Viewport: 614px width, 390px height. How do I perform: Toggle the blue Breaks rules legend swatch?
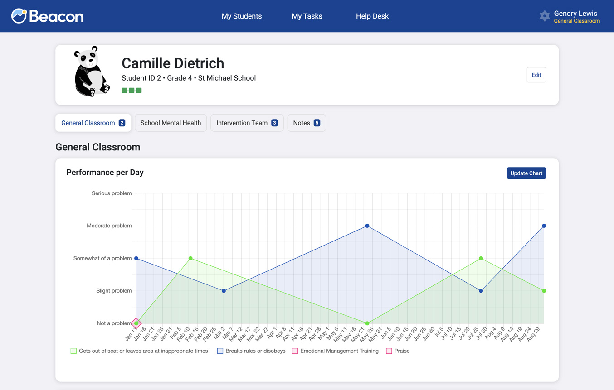pyautogui.click(x=220, y=351)
